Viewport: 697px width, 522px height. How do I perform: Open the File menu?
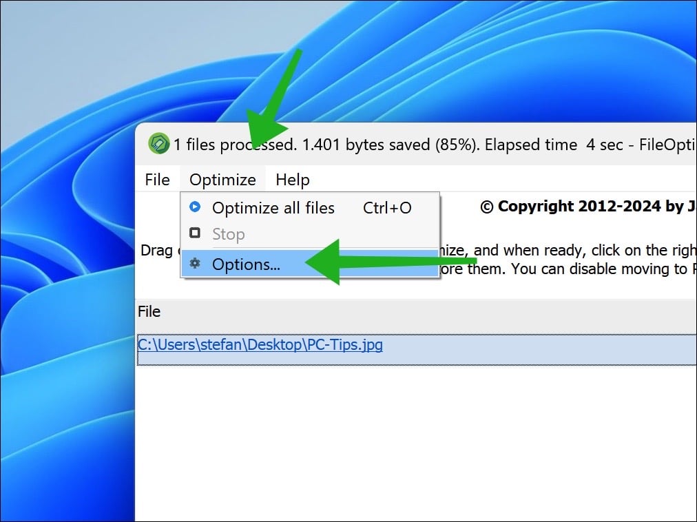click(x=157, y=180)
